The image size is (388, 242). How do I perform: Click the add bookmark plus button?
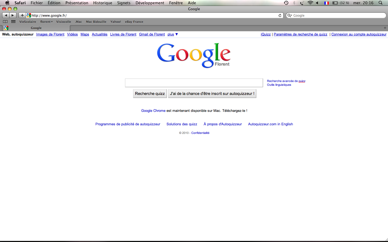click(22, 15)
